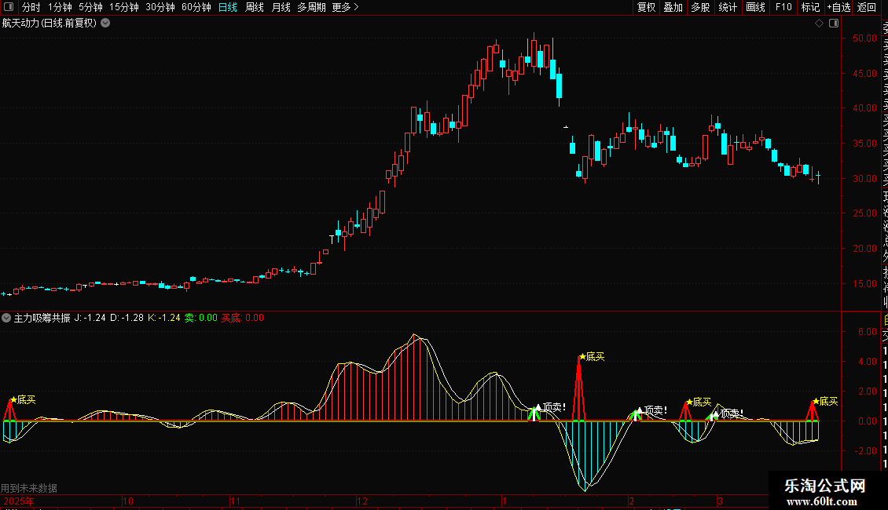Click the 用到未来数据 warning text
This screenshot has width=888, height=510.
click(x=29, y=488)
